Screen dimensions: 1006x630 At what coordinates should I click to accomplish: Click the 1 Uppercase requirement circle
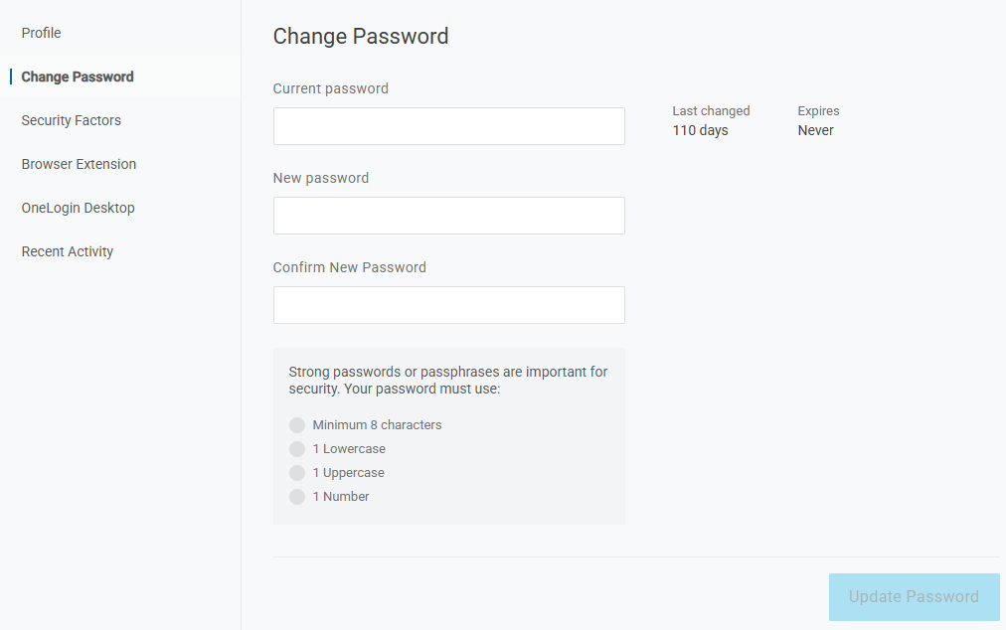(x=297, y=473)
